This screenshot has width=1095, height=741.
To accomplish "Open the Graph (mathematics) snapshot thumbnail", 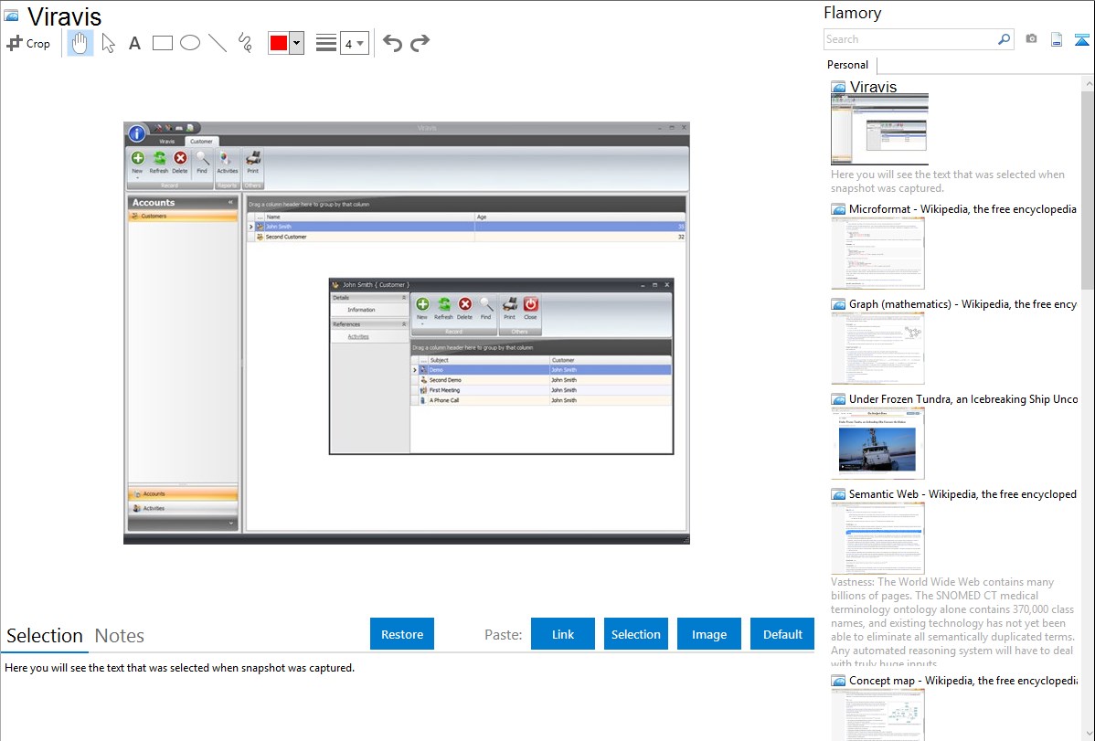I will pos(877,348).
